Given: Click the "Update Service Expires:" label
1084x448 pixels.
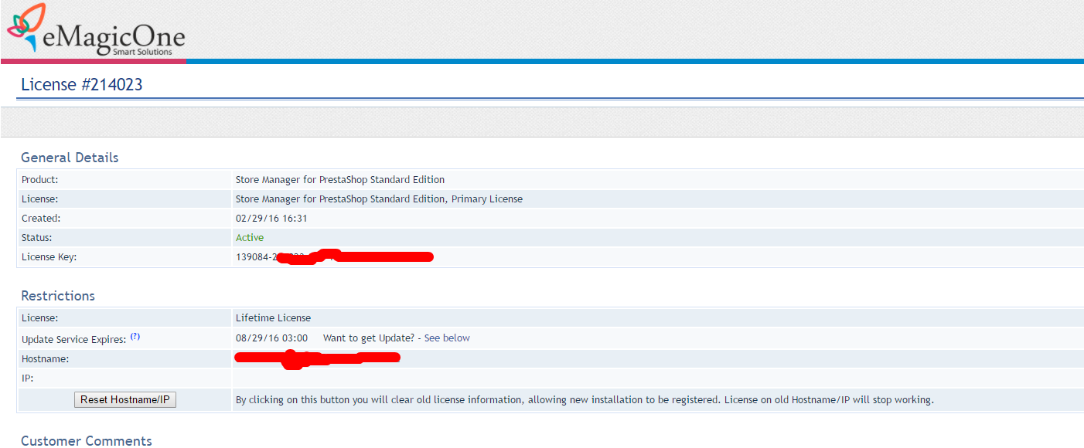Looking at the screenshot, I should 73,340.
